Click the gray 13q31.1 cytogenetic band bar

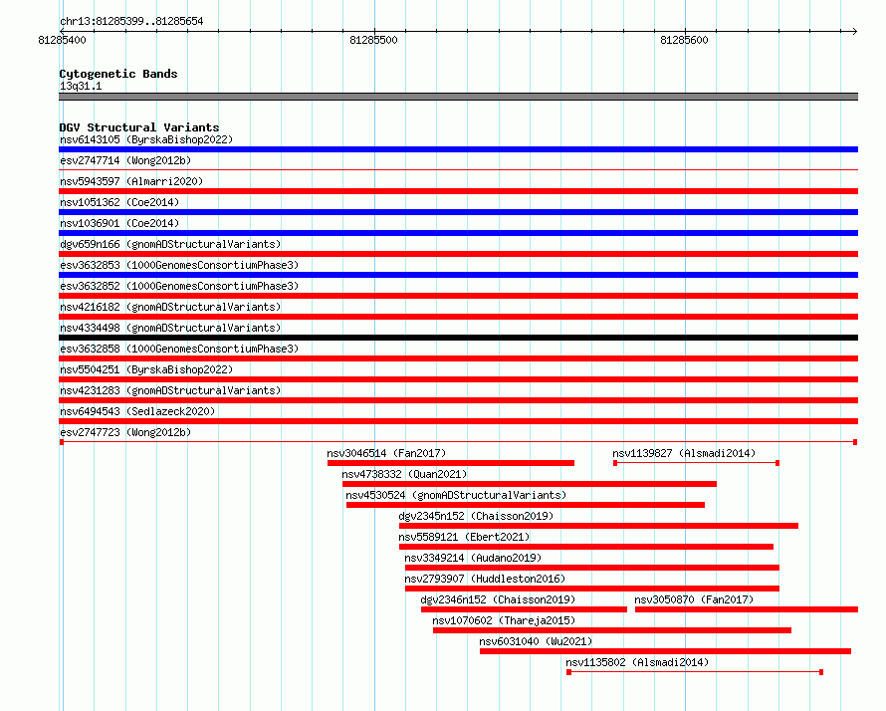coord(458,97)
